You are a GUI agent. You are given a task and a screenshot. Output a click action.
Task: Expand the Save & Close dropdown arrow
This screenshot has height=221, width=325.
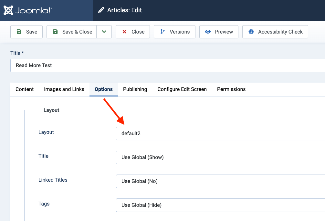coord(104,32)
